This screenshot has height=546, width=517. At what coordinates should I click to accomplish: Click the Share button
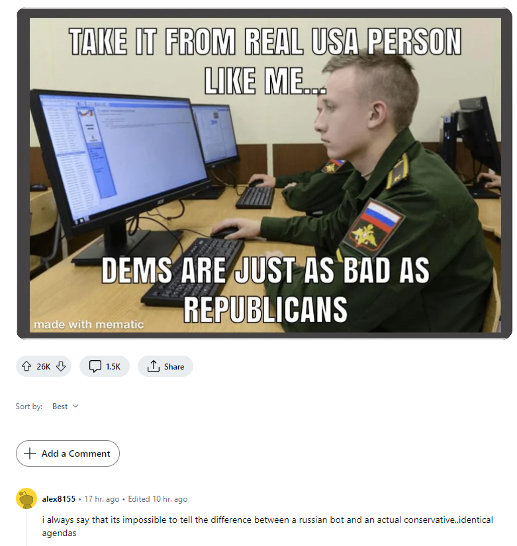165,366
